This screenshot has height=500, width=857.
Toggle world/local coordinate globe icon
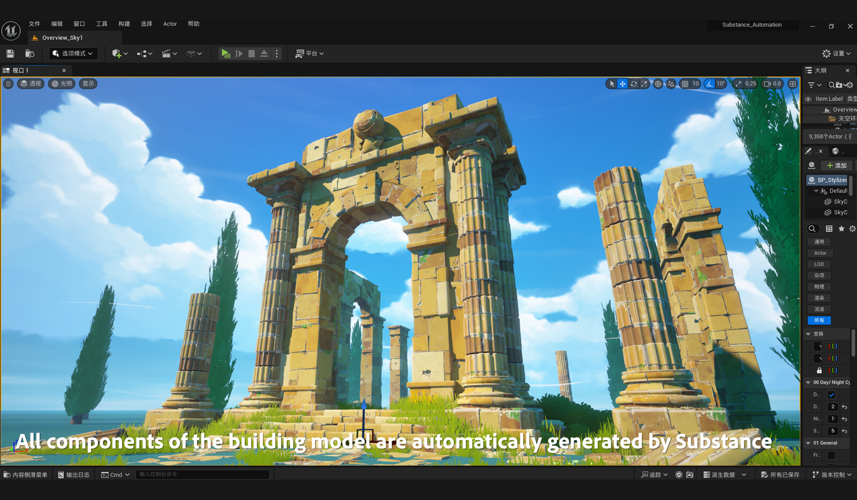click(658, 84)
